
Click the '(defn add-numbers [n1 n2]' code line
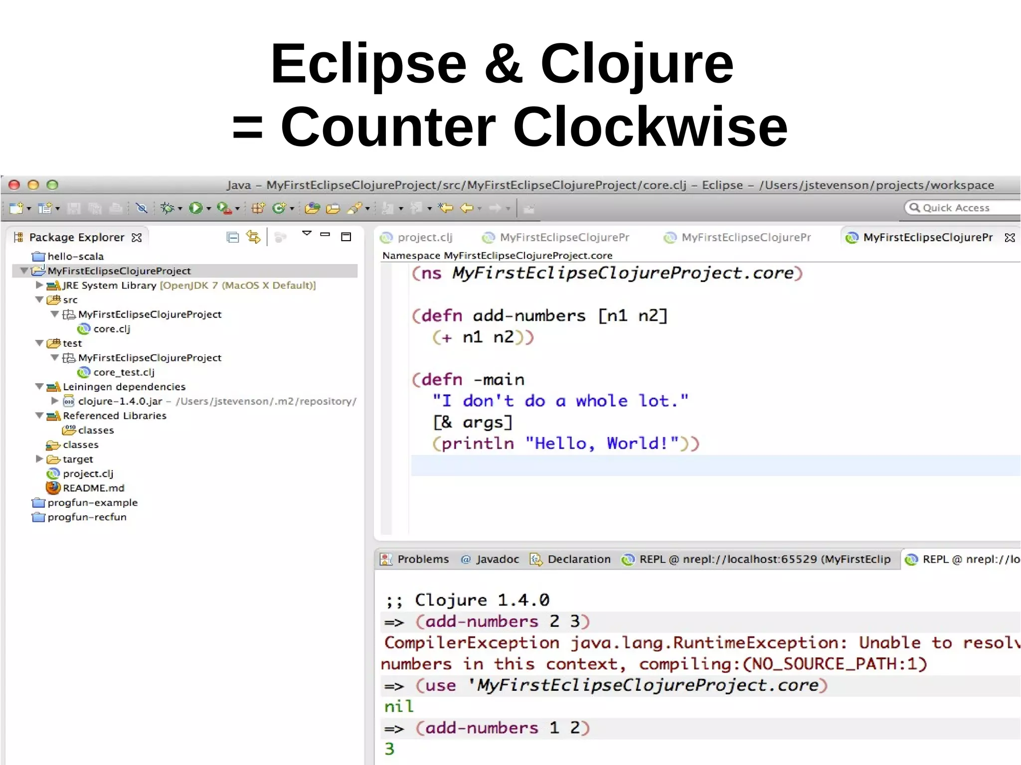539,315
